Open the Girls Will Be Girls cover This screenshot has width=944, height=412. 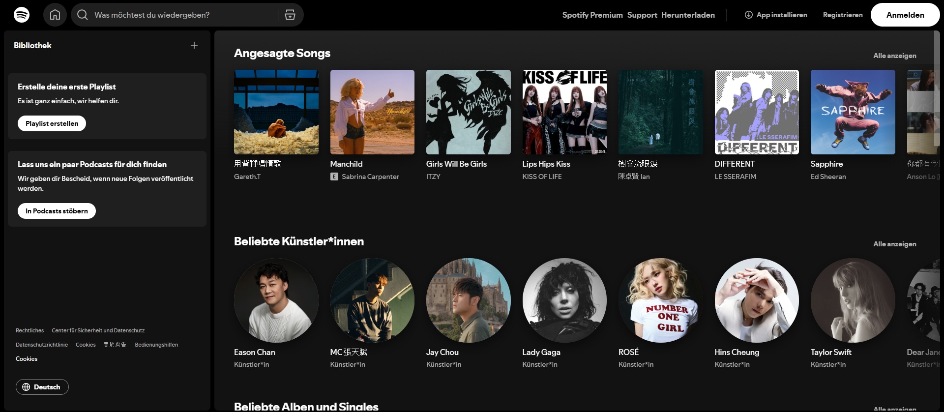pos(469,112)
